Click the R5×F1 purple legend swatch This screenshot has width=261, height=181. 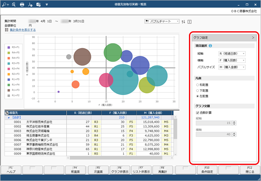coord(9,47)
